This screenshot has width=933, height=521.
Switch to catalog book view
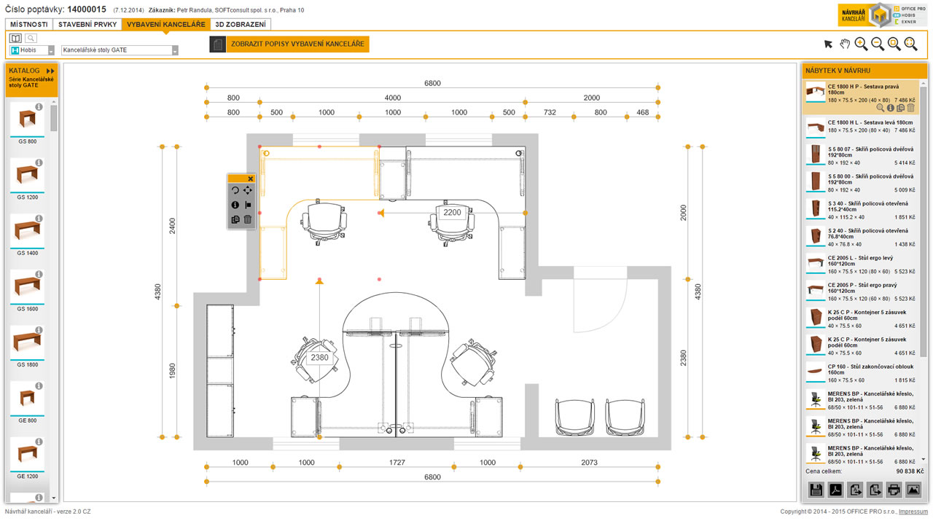[x=16, y=38]
